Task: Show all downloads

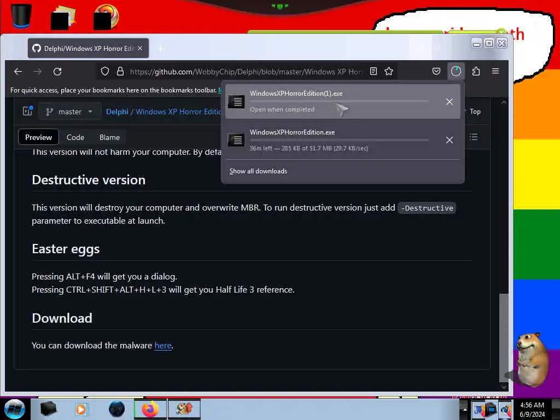Action: click(258, 171)
